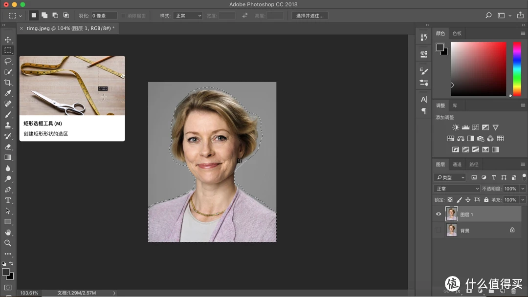The width and height of the screenshot is (528, 297).
Task: Select Add to selection mode
Action: (44, 16)
